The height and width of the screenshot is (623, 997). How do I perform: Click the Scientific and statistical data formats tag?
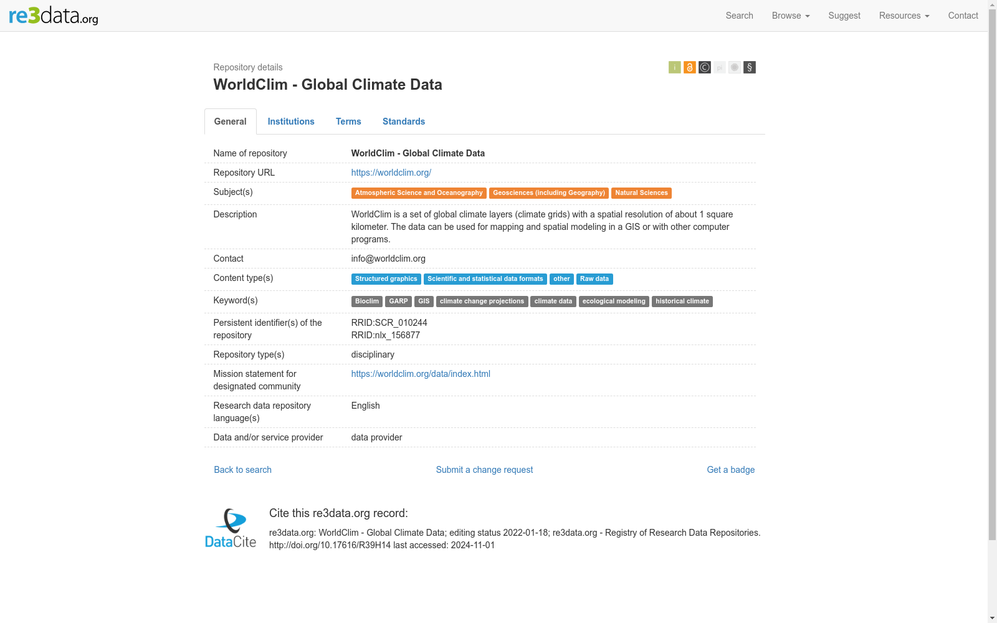click(485, 279)
